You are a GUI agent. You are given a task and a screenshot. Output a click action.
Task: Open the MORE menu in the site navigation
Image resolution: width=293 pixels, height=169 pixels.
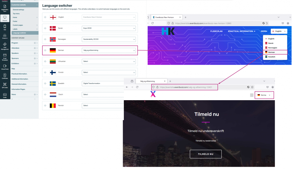click(x=264, y=31)
